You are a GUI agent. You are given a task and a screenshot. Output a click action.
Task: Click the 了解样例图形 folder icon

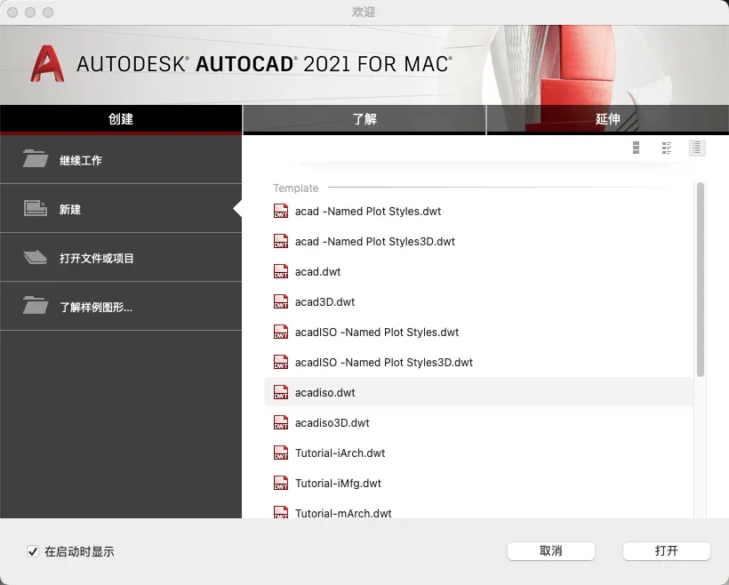(x=36, y=306)
